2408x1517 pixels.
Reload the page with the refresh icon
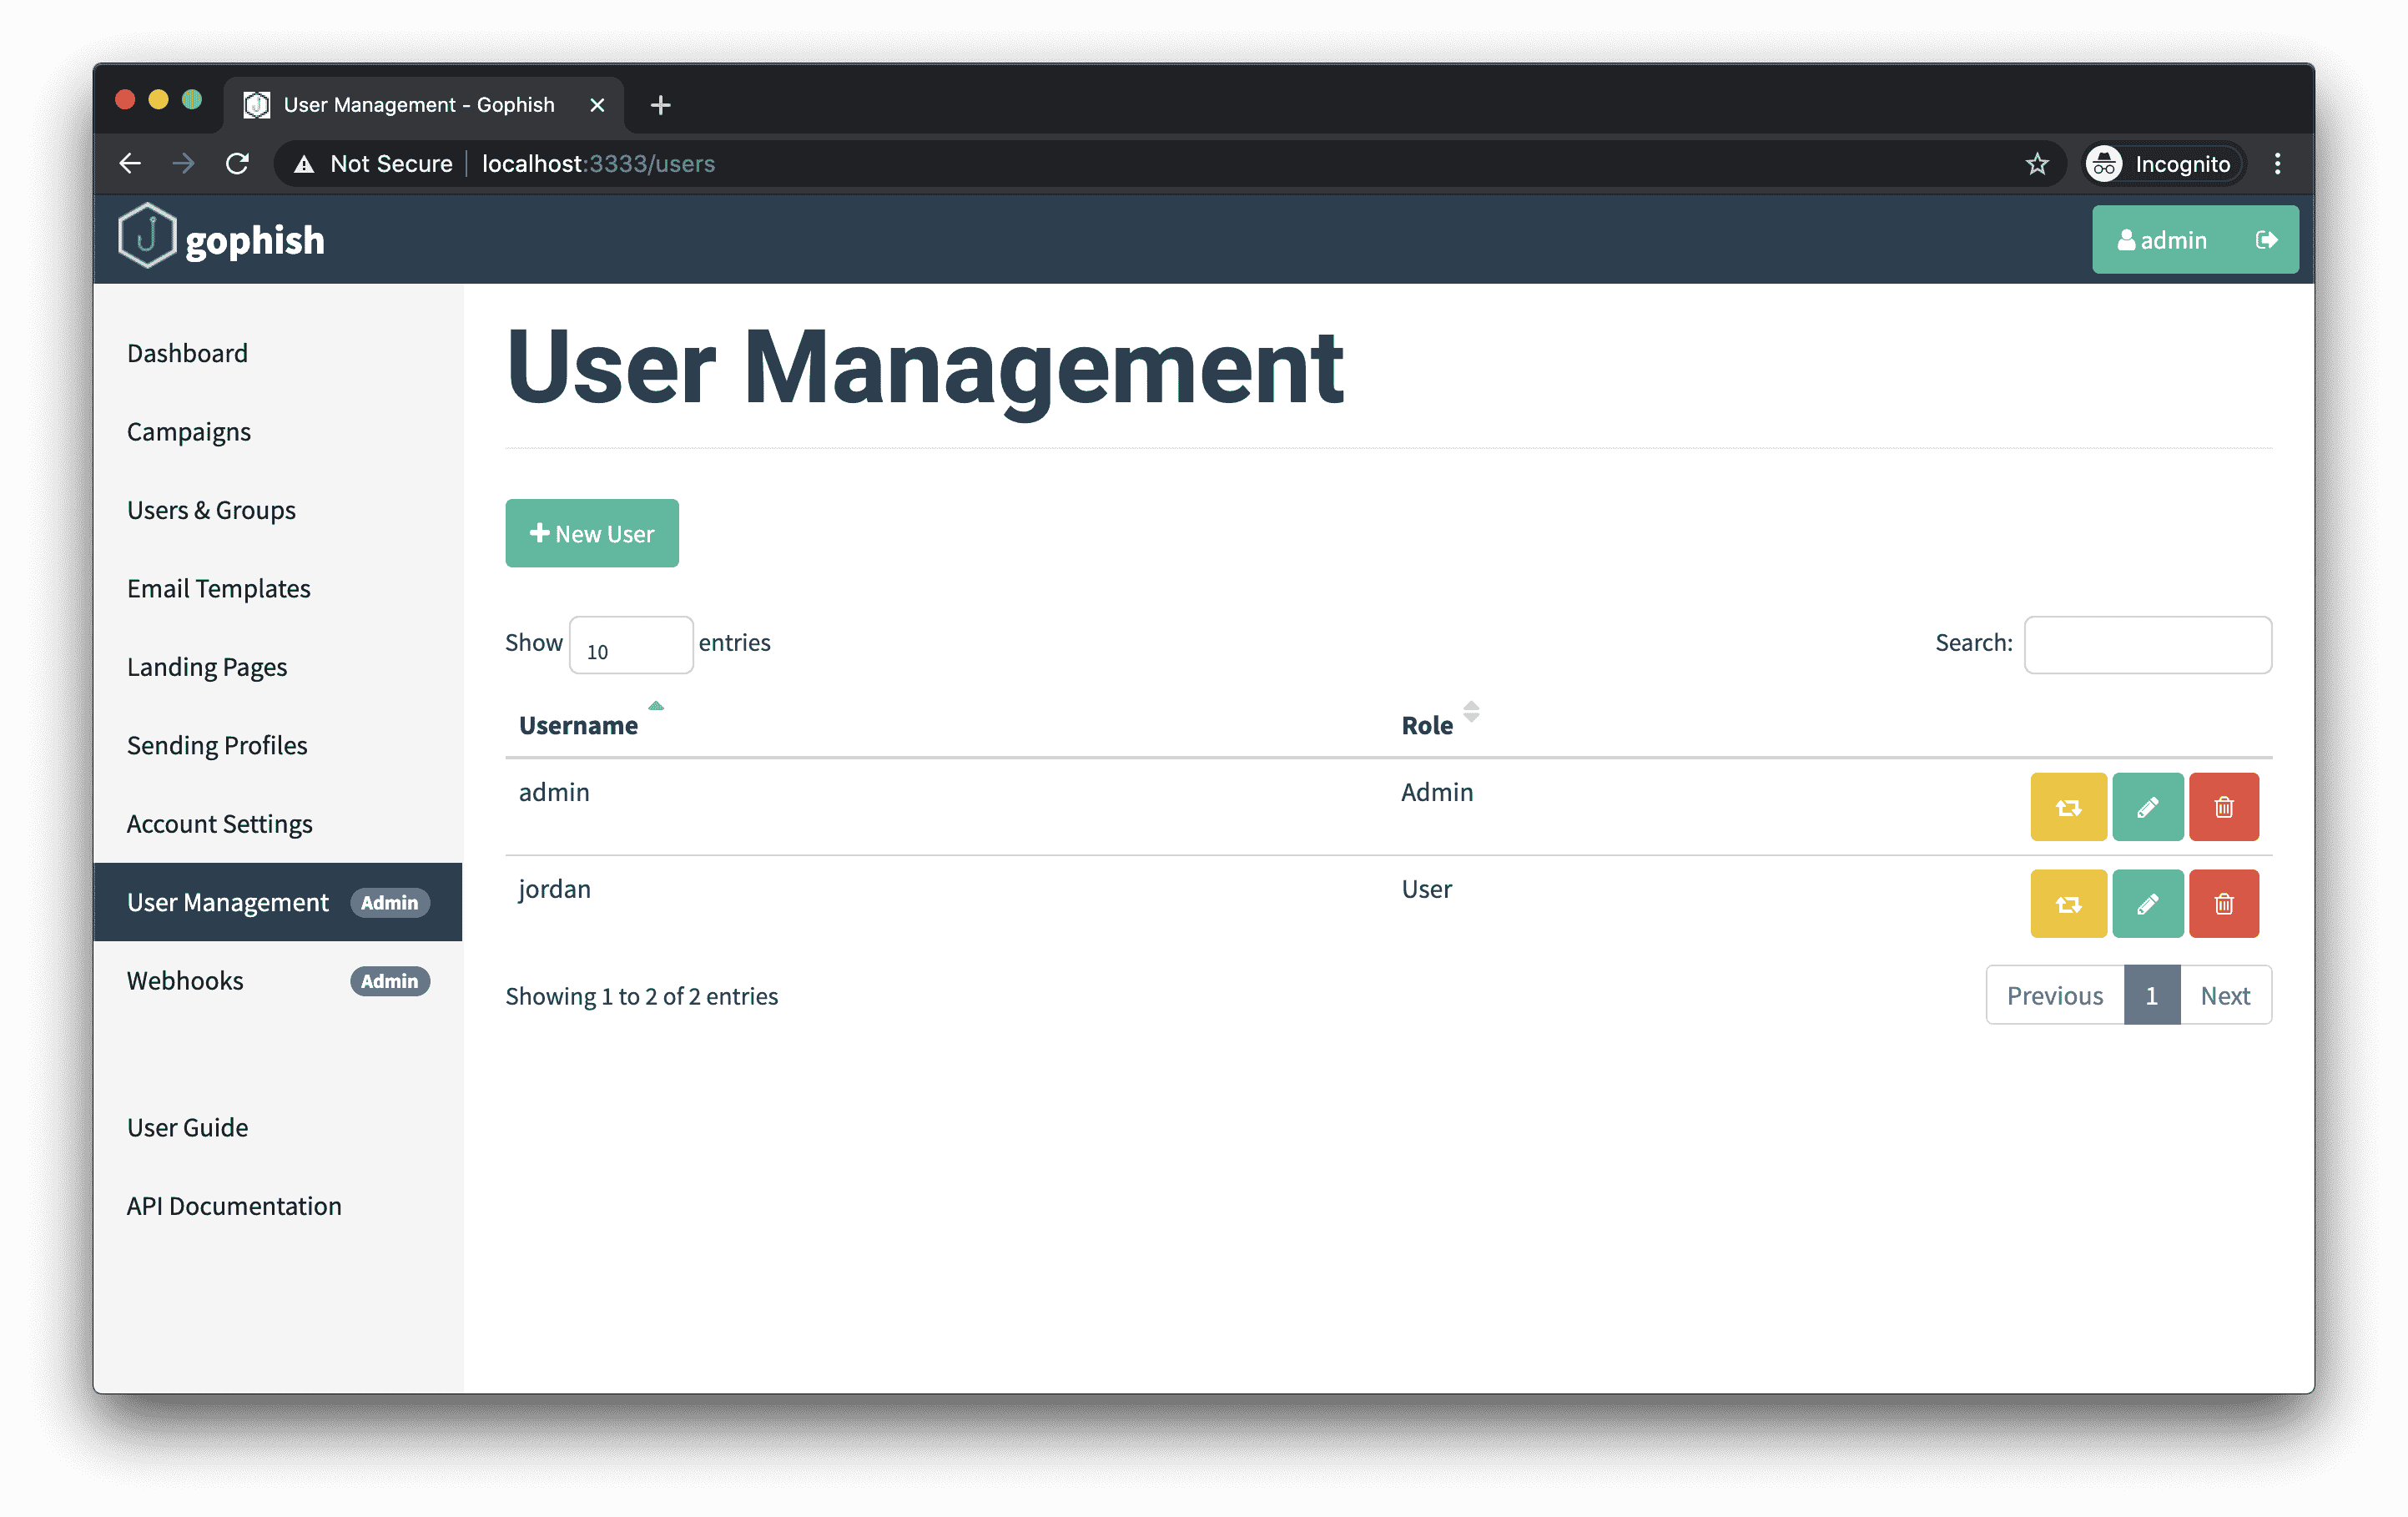tap(237, 164)
